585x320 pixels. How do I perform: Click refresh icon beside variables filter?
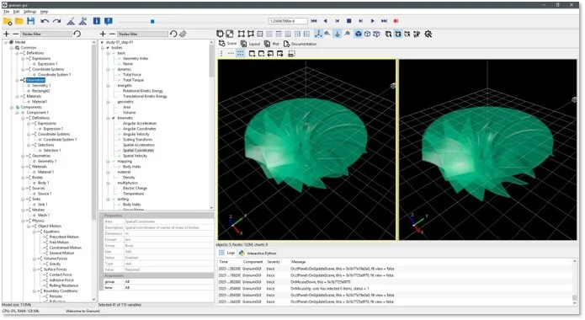173,34
